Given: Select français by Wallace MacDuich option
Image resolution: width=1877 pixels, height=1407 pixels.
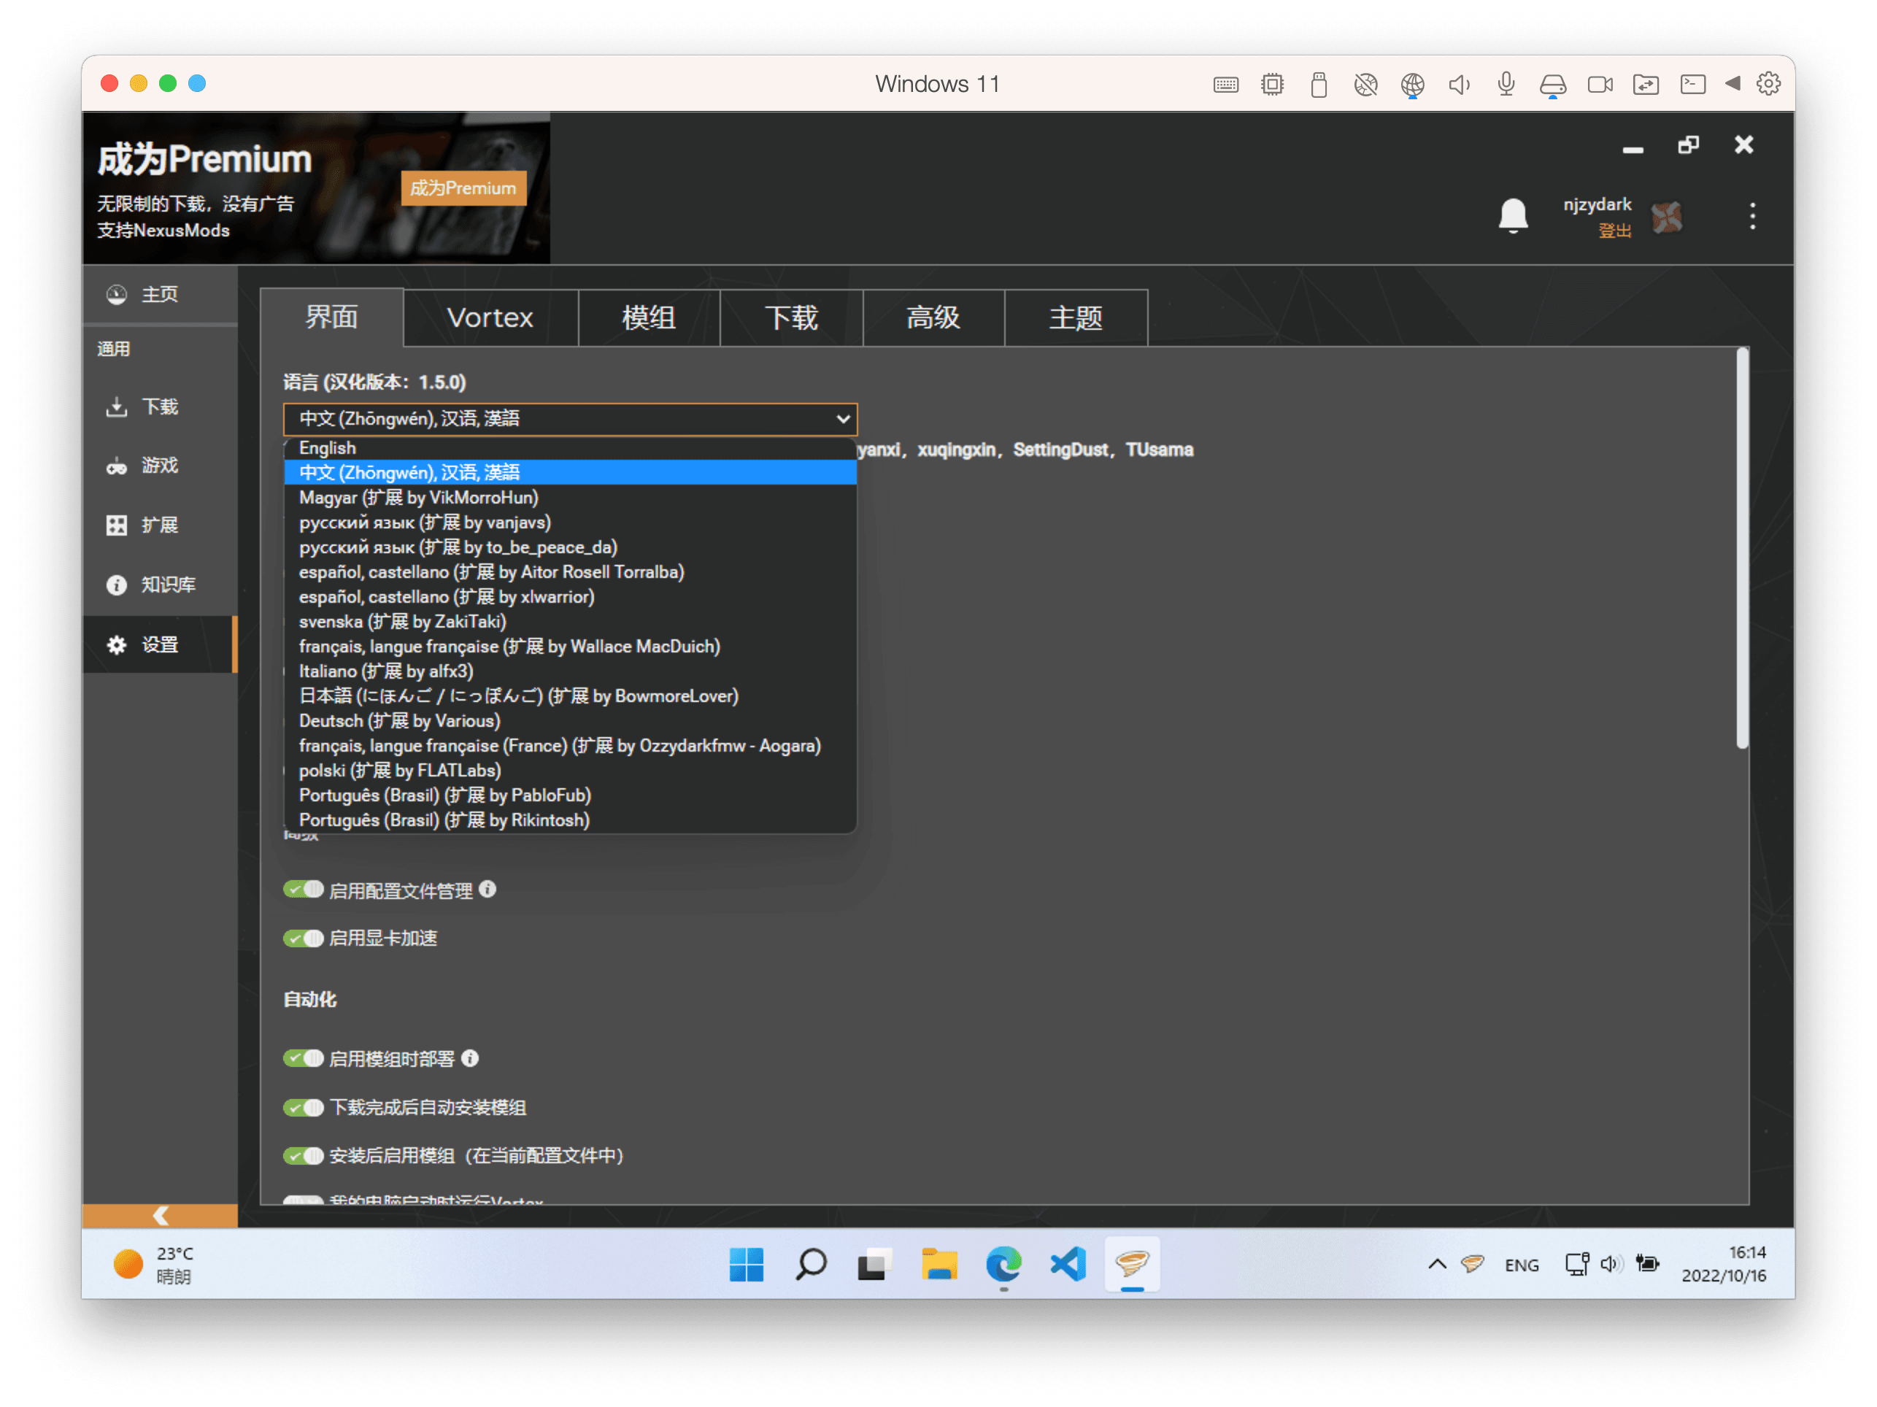Looking at the screenshot, I should [570, 647].
